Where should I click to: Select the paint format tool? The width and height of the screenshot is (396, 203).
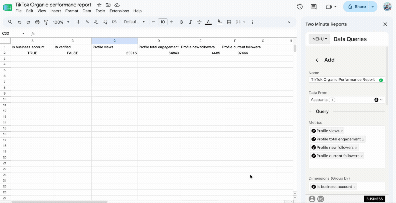pos(46,22)
